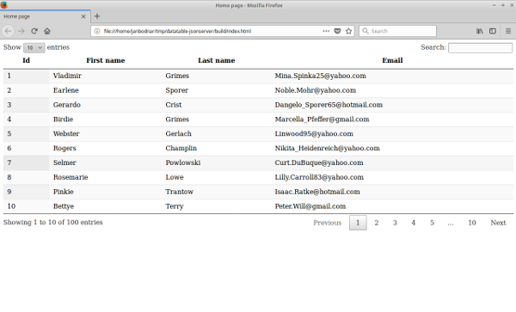Save page to Pocket icon
Viewport: 516px width, 312px height.
click(337, 31)
